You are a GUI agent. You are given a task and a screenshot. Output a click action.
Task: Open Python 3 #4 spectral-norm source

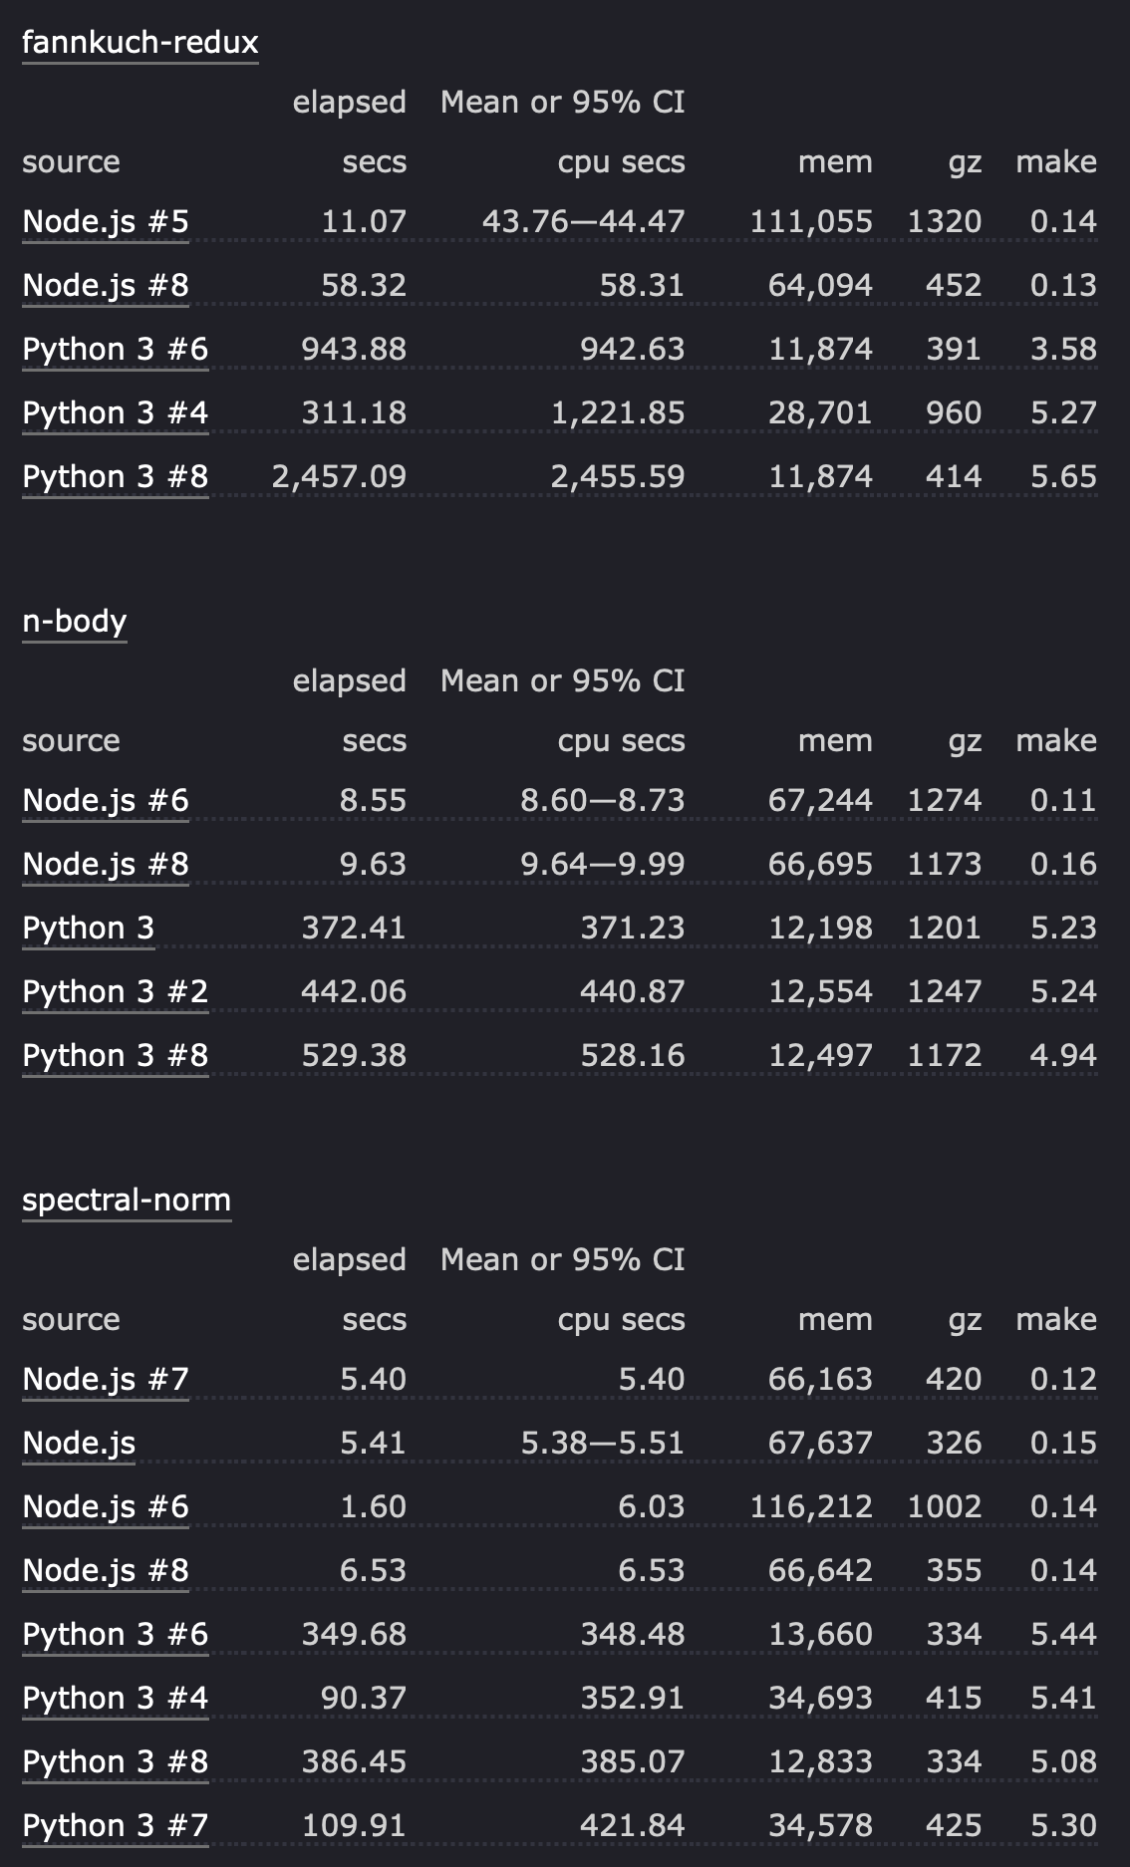point(116,1699)
